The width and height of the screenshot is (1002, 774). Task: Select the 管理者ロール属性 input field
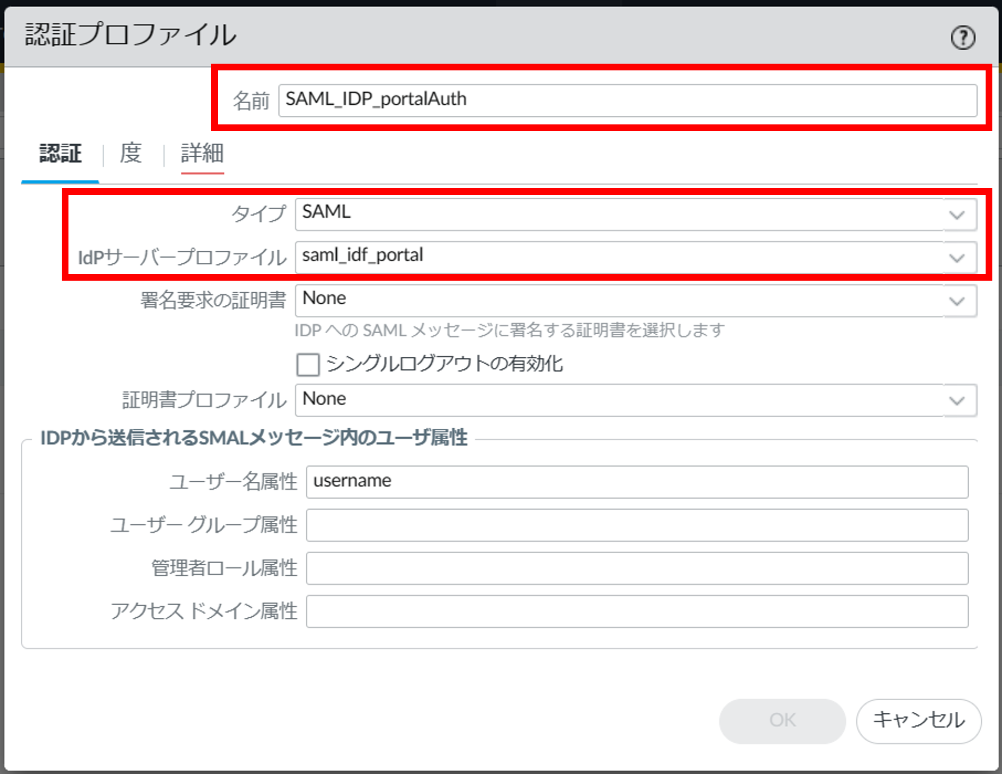pos(636,568)
